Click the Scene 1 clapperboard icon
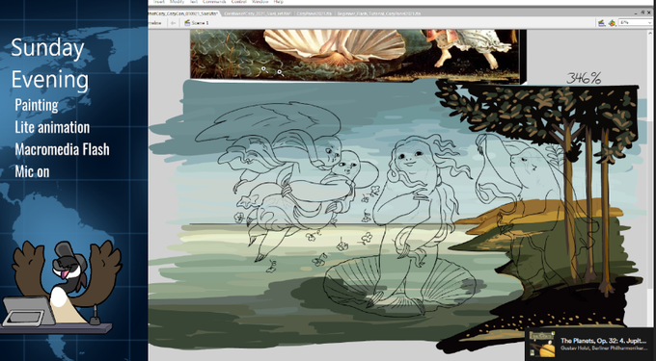Viewport: 656px width, 361px height. [x=187, y=23]
